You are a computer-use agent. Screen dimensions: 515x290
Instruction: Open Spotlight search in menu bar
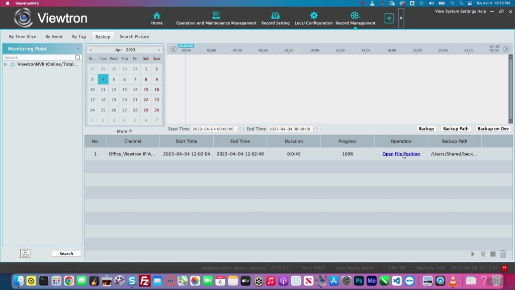[461, 4]
